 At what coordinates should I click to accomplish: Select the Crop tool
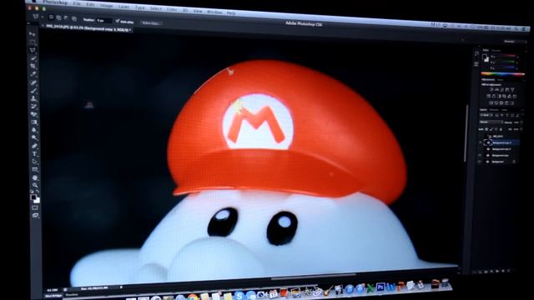point(33,67)
